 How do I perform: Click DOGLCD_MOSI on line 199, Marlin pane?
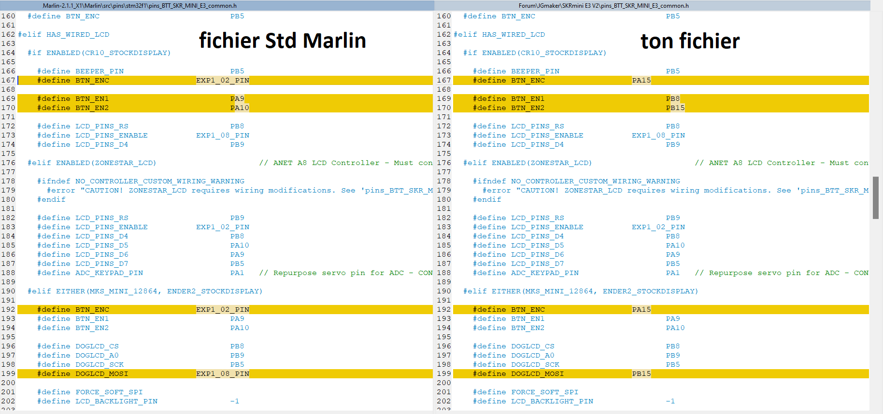click(x=102, y=374)
